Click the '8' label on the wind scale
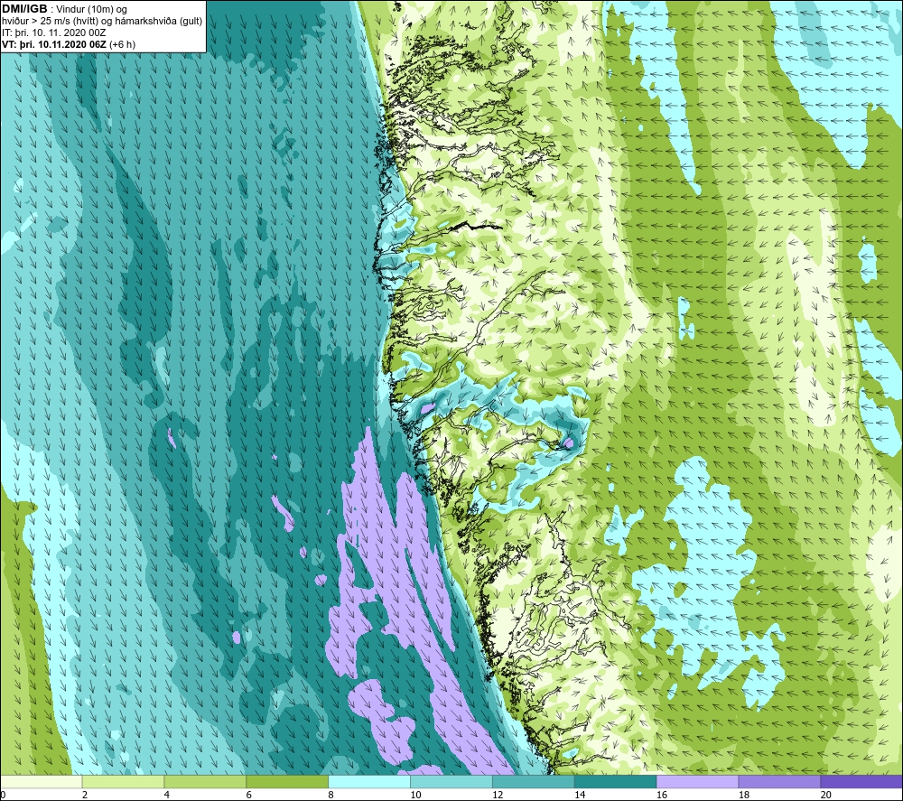The image size is (903, 801). point(331,795)
